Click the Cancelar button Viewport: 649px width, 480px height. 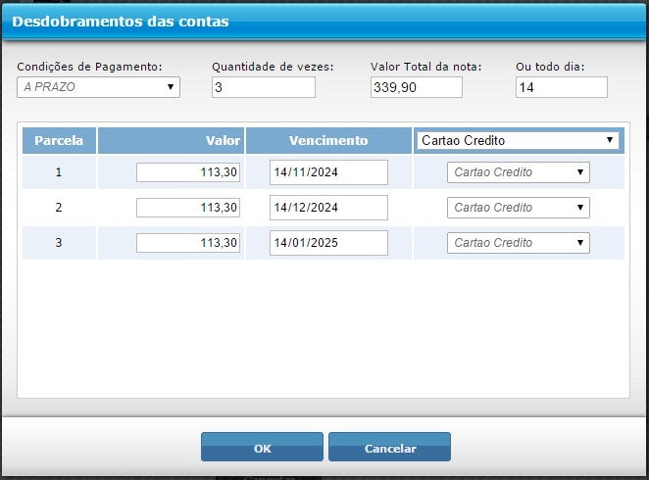[x=389, y=448]
